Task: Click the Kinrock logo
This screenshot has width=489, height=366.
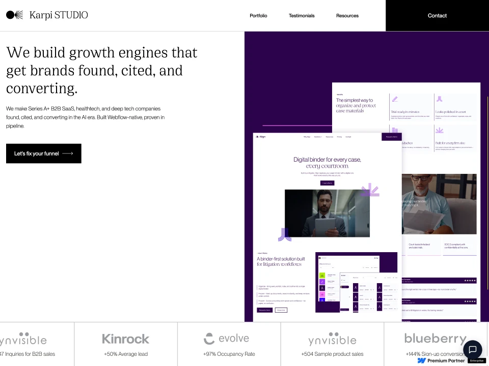Action: point(126,339)
